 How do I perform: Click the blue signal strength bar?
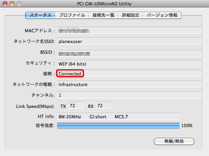coord(118,126)
